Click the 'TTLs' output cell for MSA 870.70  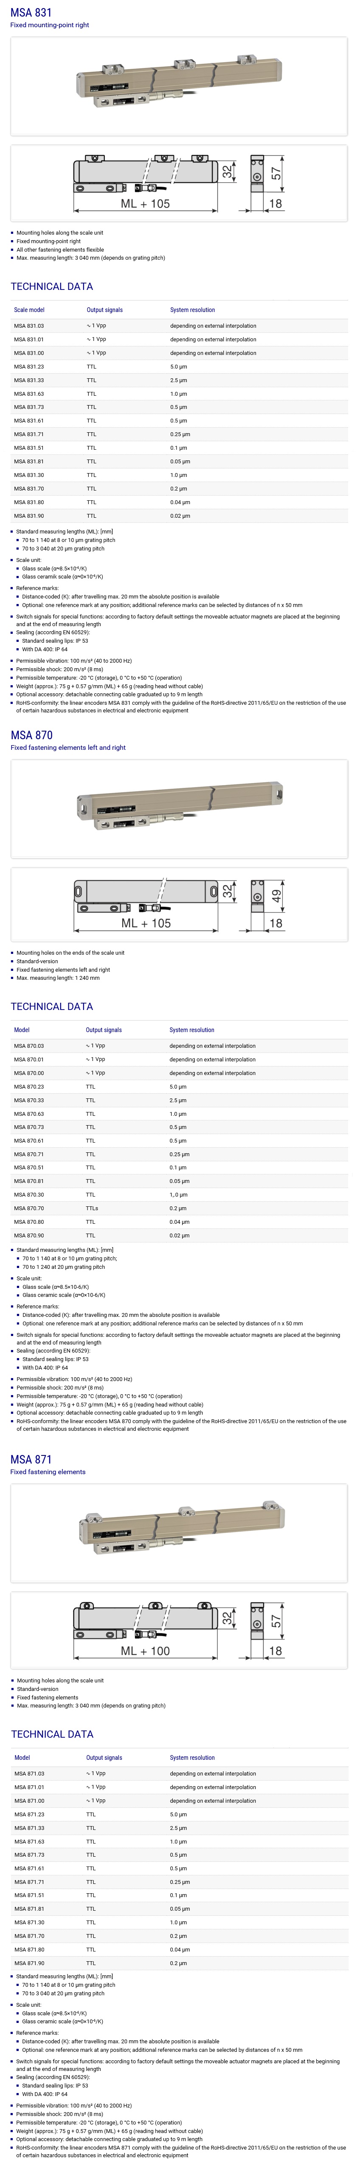click(x=92, y=1208)
